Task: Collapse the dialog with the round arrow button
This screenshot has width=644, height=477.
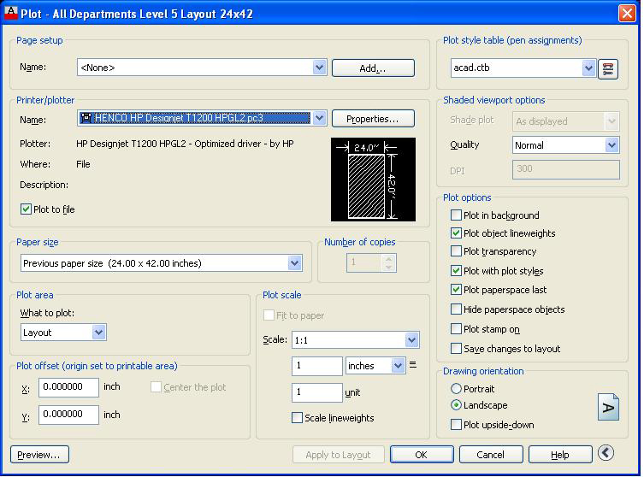Action: pos(606,453)
